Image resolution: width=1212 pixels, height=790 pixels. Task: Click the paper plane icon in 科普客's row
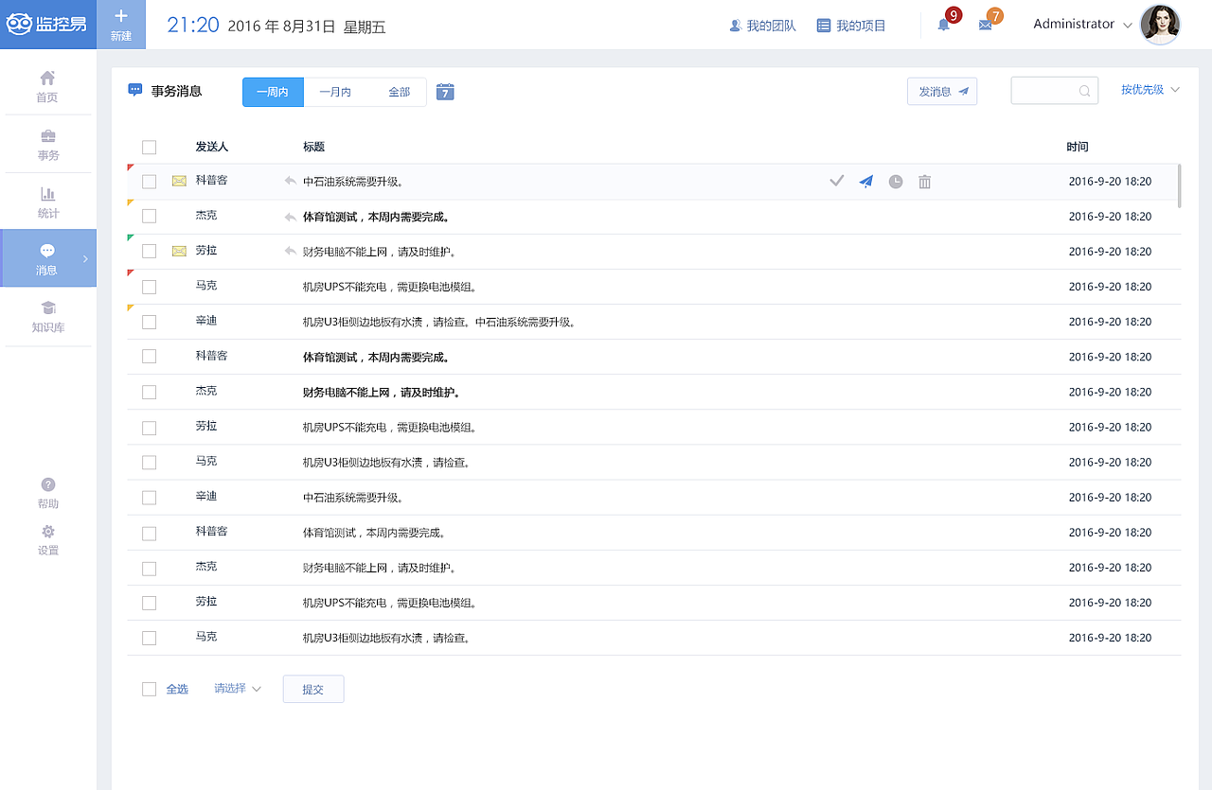click(866, 181)
